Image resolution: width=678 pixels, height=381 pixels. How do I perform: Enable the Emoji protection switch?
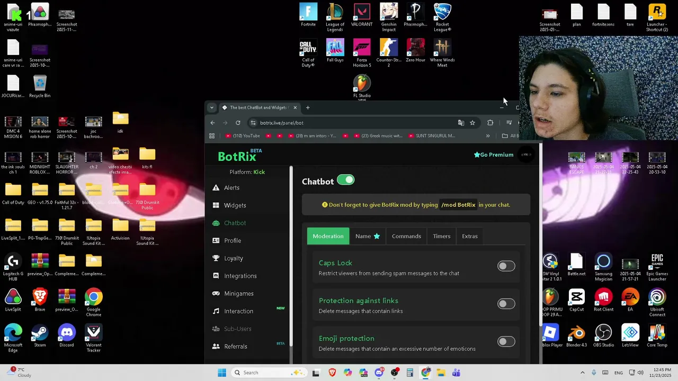(506, 342)
